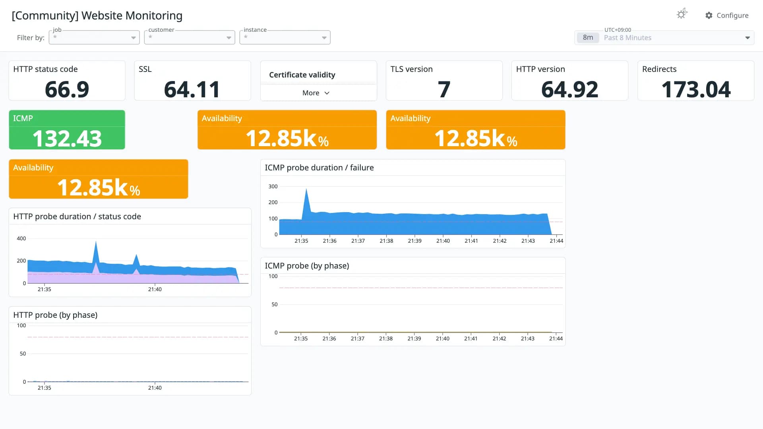Click the UTC+09:00 timezone label
Screen dimensions: 763x429
click(x=618, y=30)
